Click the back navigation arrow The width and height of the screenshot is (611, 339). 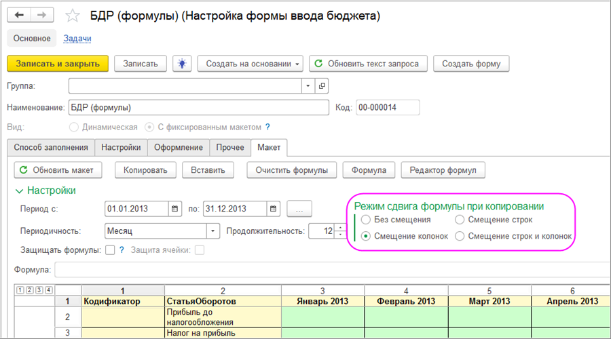(20, 15)
